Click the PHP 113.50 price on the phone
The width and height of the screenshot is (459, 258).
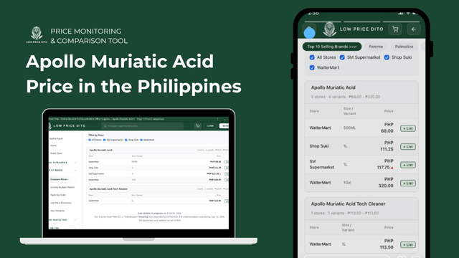[x=387, y=244]
